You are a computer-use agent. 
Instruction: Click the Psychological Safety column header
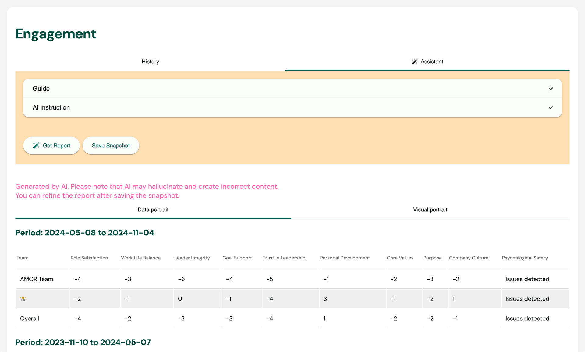(x=525, y=258)
